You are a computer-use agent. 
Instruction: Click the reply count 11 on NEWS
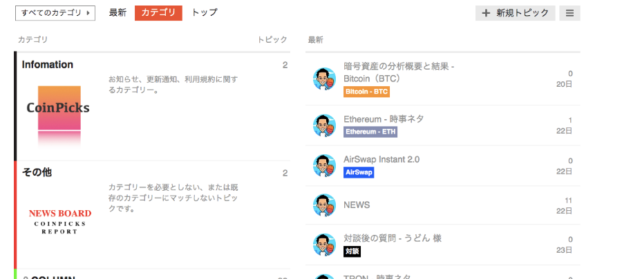click(569, 200)
